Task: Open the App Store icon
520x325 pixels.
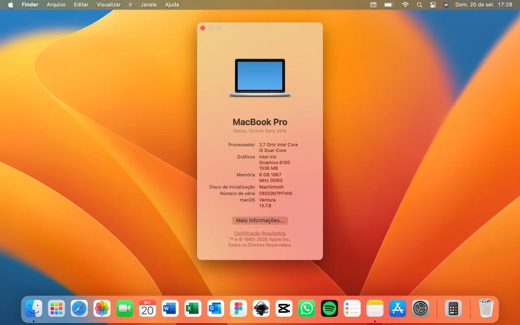Action: (x=398, y=309)
